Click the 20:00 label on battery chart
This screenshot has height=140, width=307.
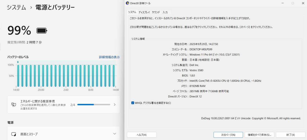coord(41,90)
